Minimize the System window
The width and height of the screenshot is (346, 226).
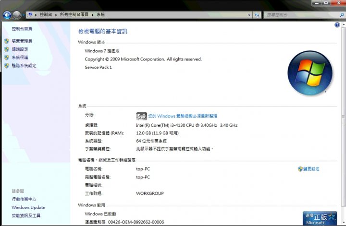pyautogui.click(x=317, y=3)
